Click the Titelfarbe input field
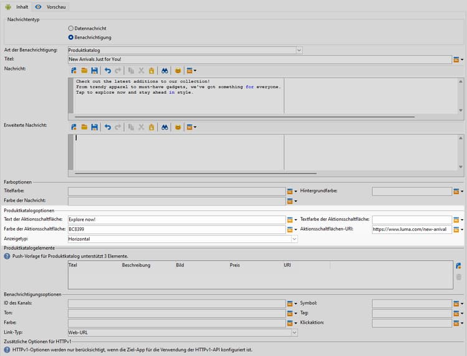Viewport: 467px width, 356px height. pyautogui.click(x=177, y=191)
